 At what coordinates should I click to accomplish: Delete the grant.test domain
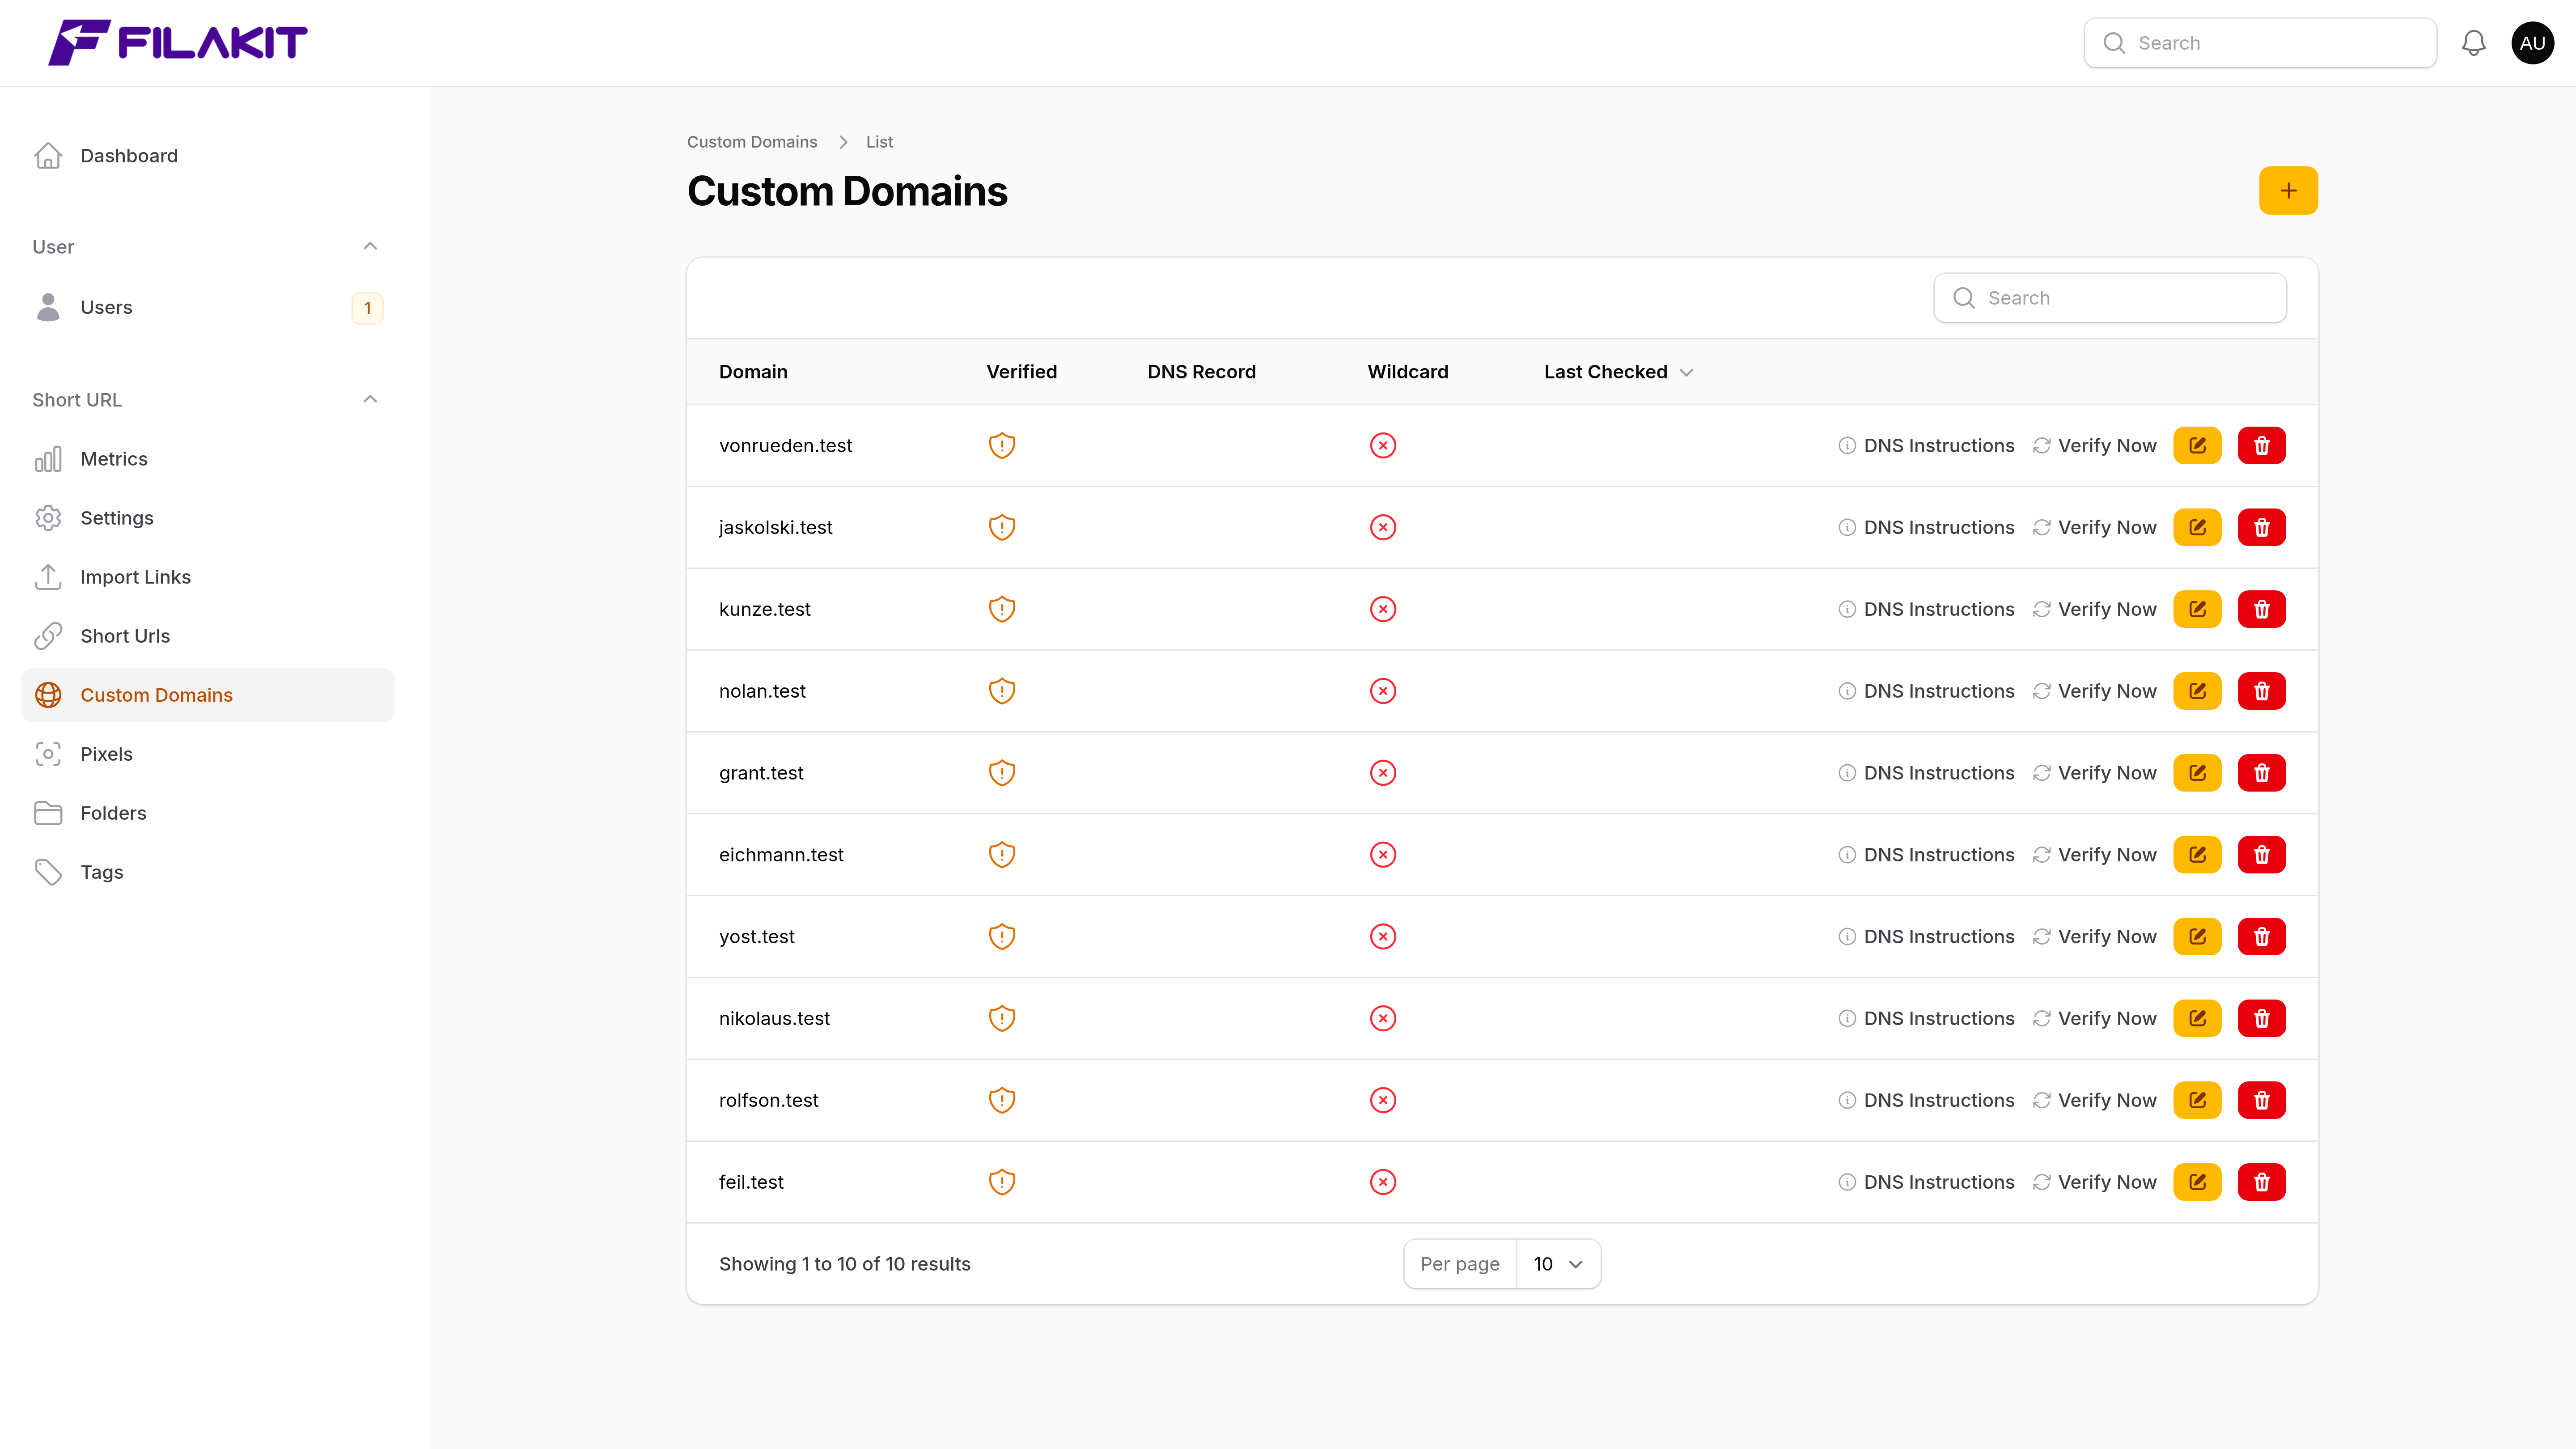[2261, 773]
